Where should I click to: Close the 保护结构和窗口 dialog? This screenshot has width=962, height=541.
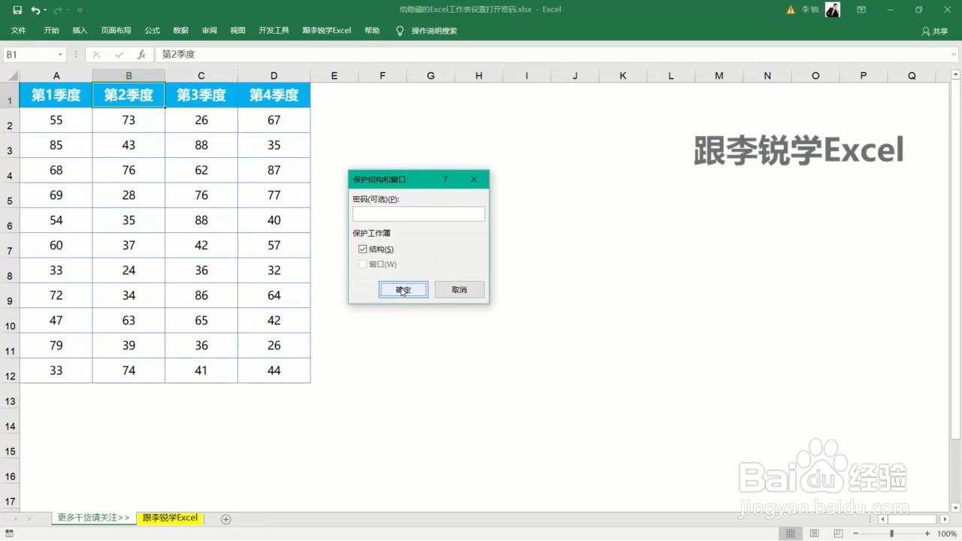click(473, 180)
